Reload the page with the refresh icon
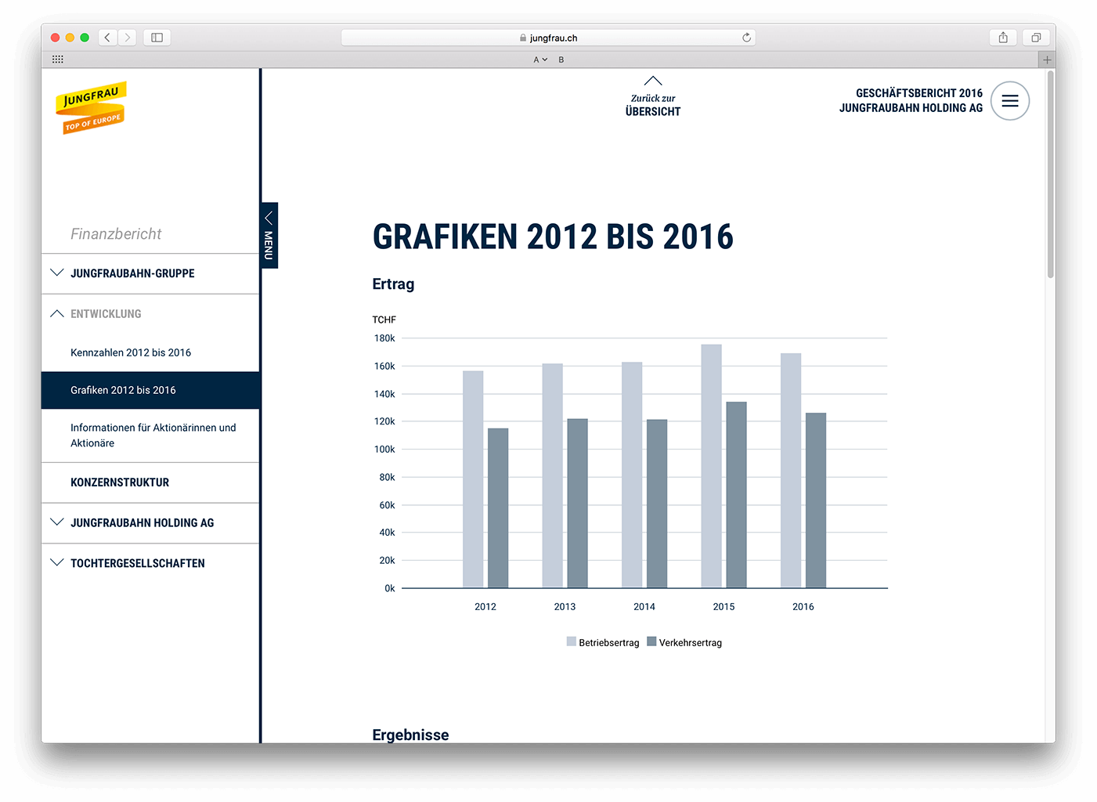Image resolution: width=1097 pixels, height=802 pixels. [746, 38]
